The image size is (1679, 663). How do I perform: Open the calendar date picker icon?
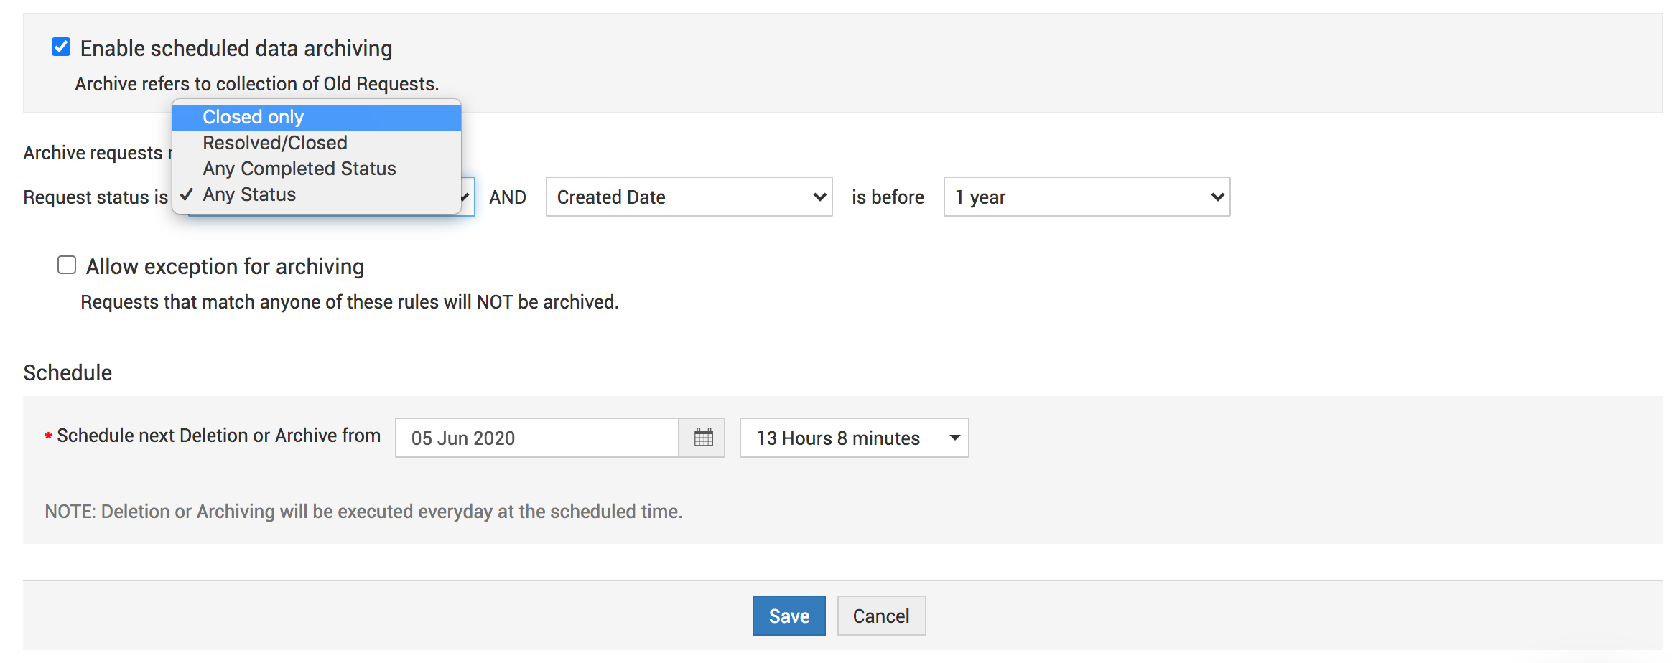click(703, 438)
